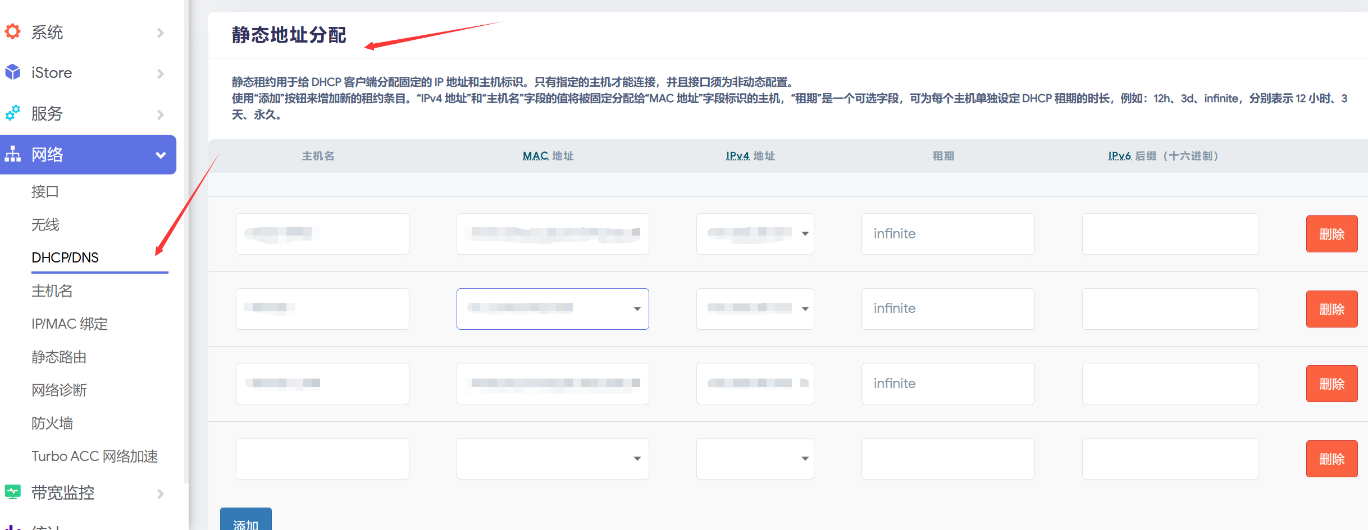Click the 添加 button
The height and width of the screenshot is (530, 1368).
pyautogui.click(x=246, y=522)
